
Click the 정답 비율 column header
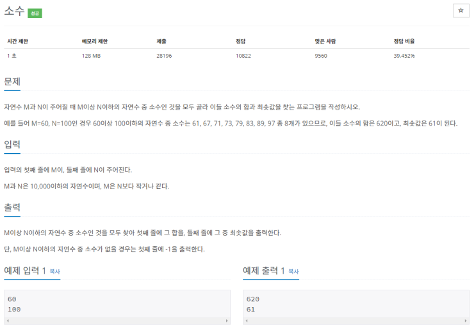click(404, 41)
